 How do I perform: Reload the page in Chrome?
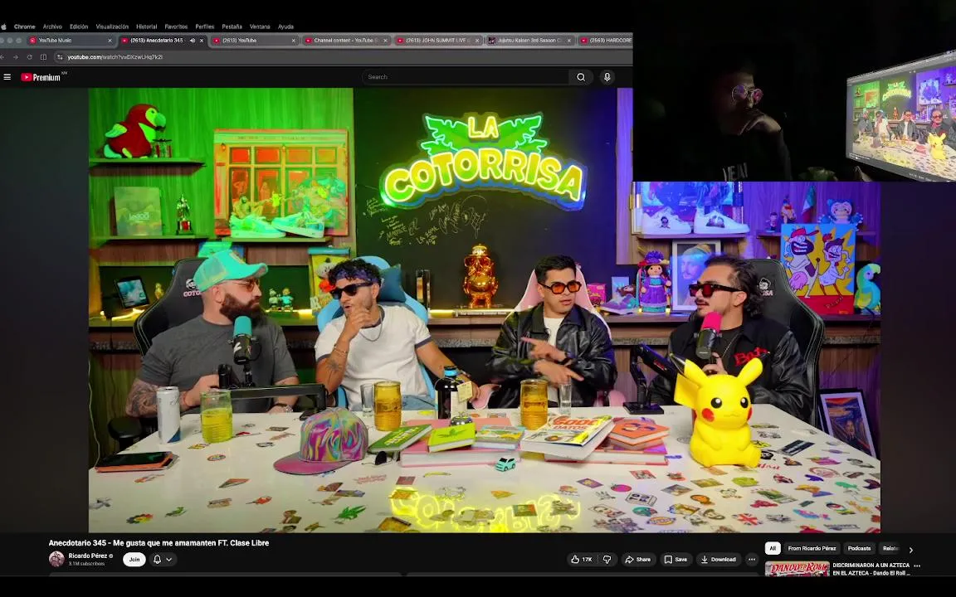pos(29,57)
